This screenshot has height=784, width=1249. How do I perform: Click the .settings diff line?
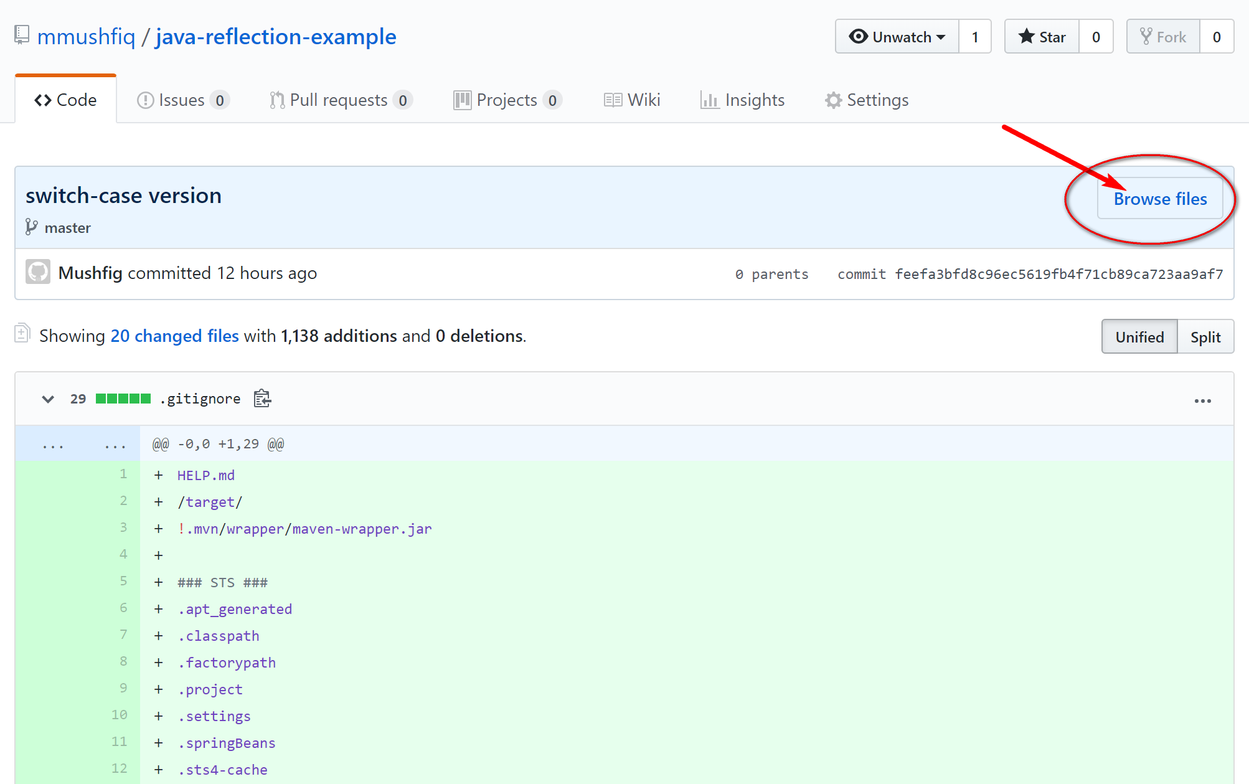[x=687, y=716]
